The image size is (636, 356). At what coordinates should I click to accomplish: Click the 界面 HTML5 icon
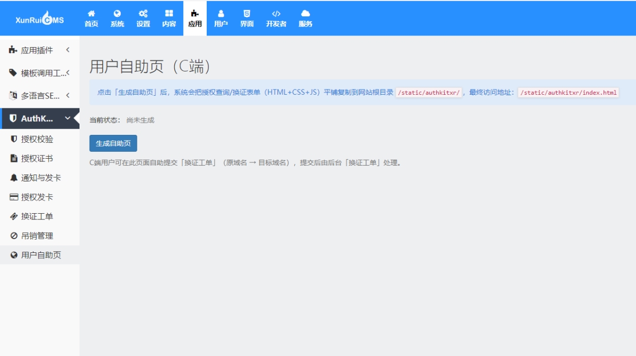(247, 13)
